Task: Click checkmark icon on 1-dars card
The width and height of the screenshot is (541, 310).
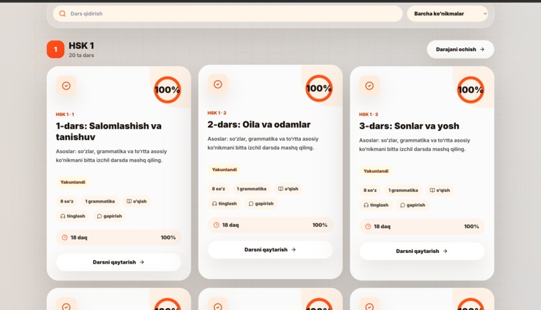Action: click(x=66, y=85)
